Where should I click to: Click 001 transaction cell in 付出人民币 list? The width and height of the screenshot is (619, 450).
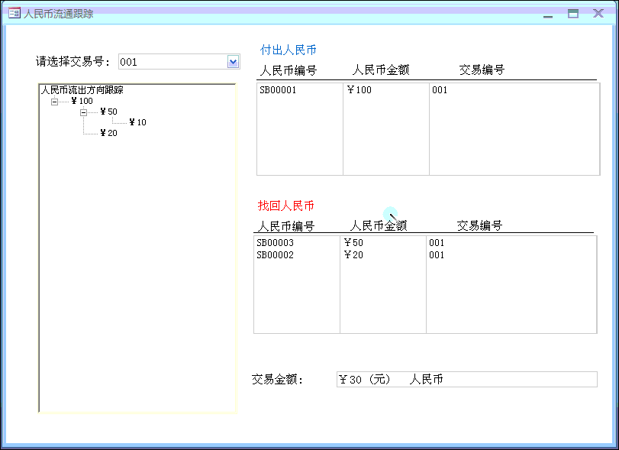coord(440,90)
